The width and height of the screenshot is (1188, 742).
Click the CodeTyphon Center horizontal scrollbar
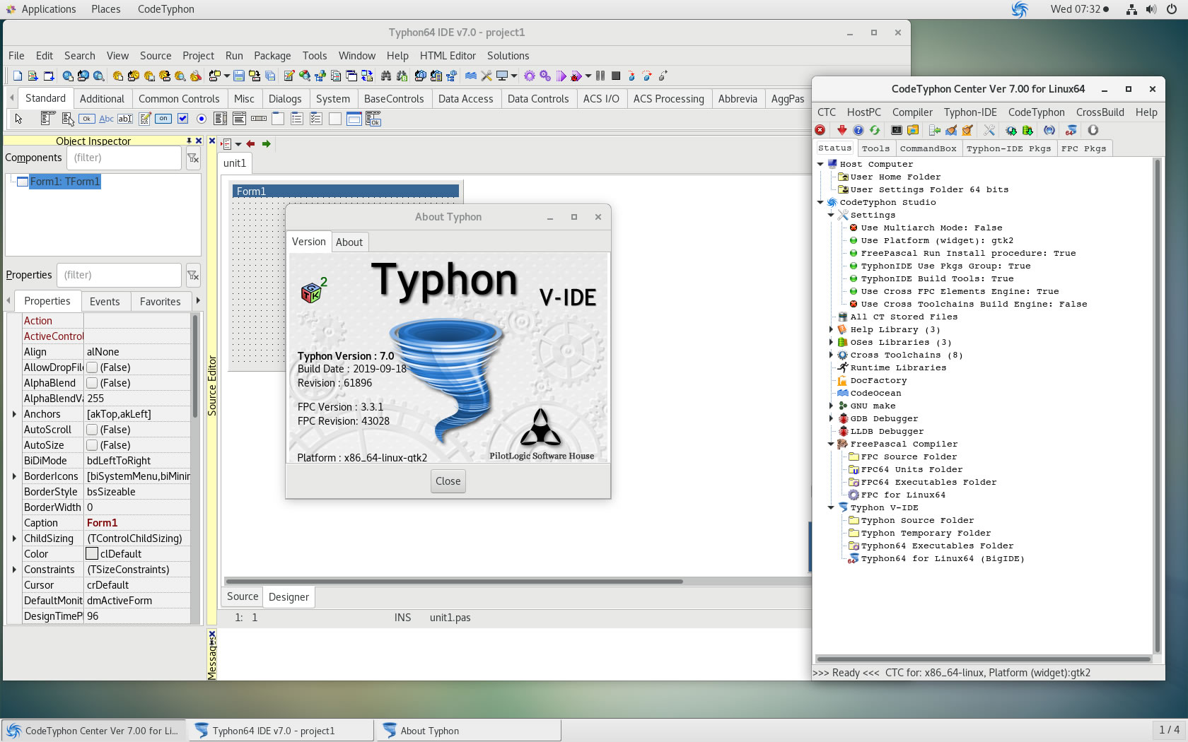[x=983, y=659]
